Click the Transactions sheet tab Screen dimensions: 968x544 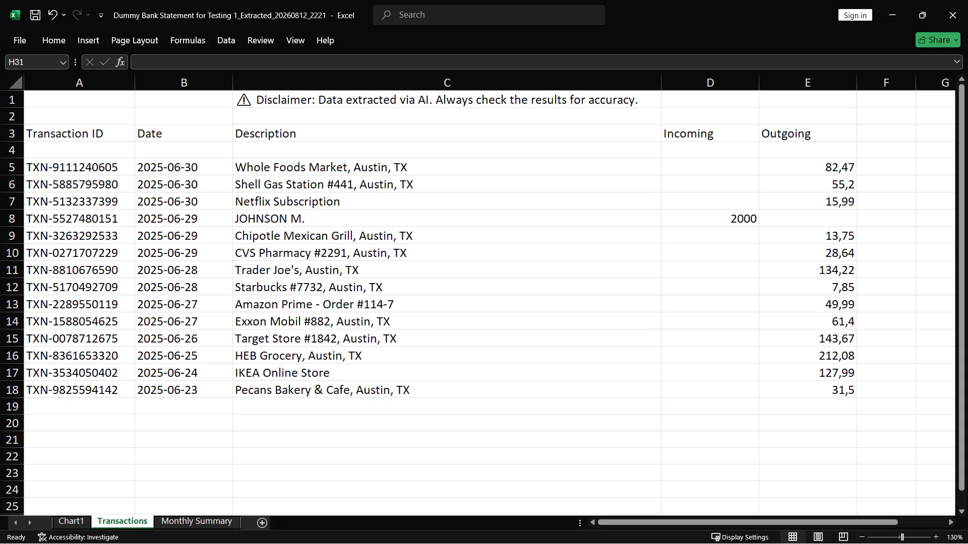tap(123, 521)
